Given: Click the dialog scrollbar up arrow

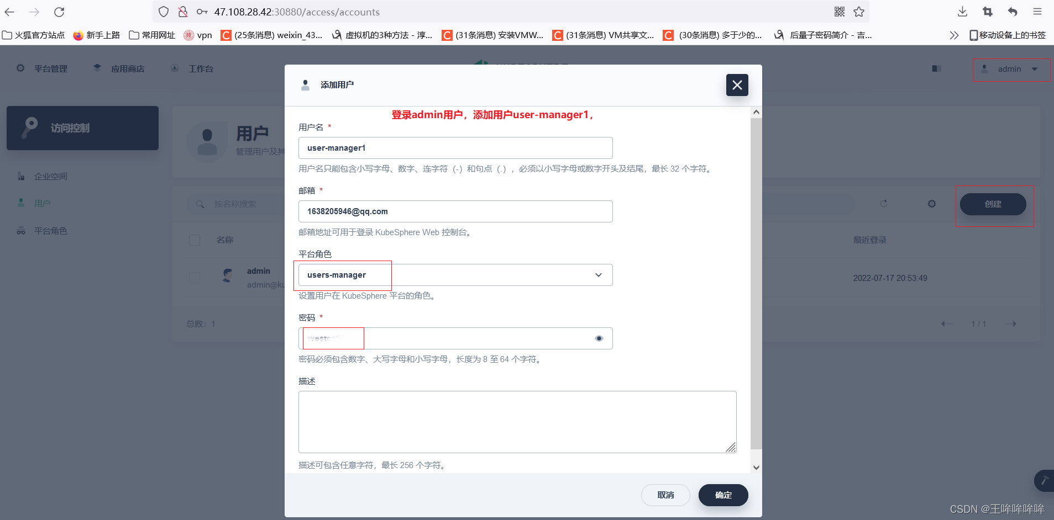Looking at the screenshot, I should point(756,112).
